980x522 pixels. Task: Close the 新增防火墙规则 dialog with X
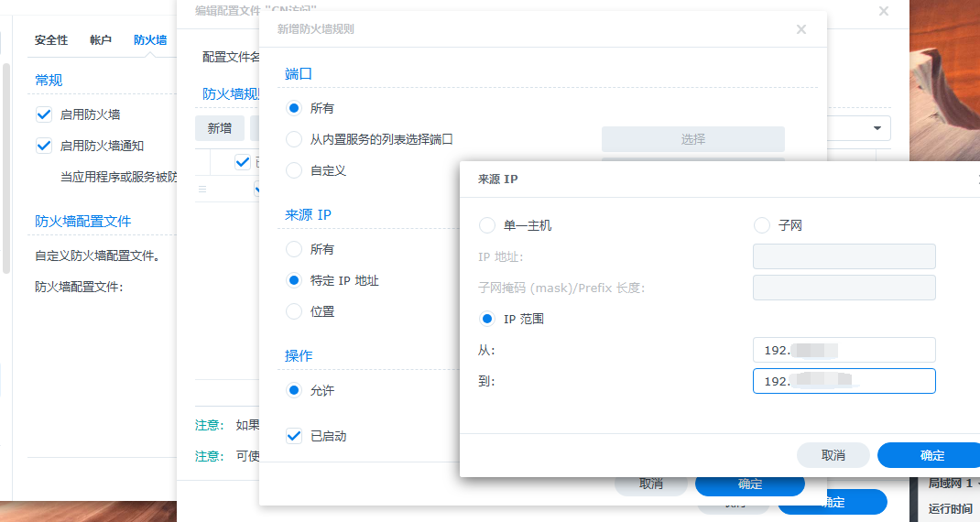(x=800, y=29)
